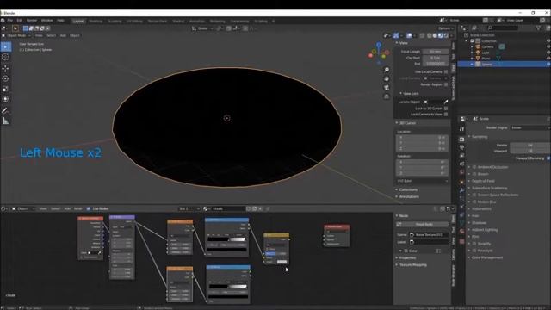Open Global transform orientation dropdown
This screenshot has height=310, width=551.
[203, 28]
